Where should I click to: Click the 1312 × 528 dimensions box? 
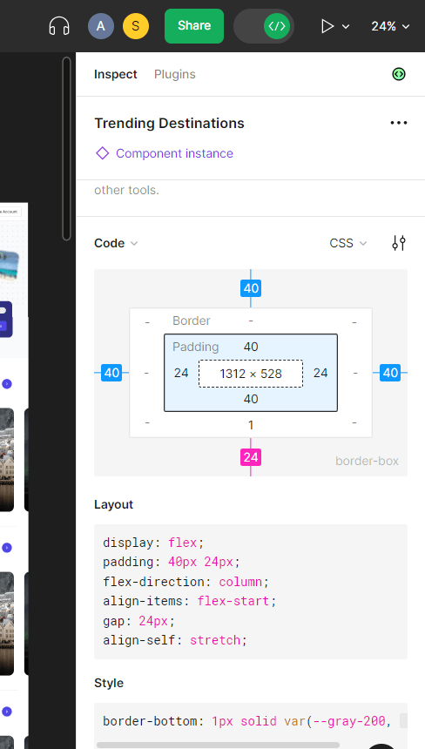(251, 374)
